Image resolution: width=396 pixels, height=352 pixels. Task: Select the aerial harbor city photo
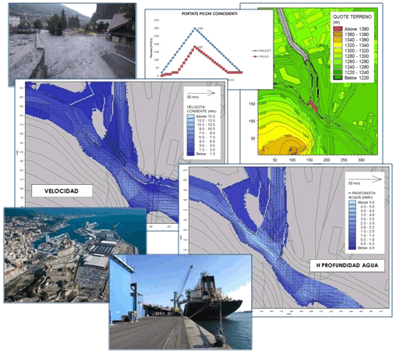coord(75,255)
